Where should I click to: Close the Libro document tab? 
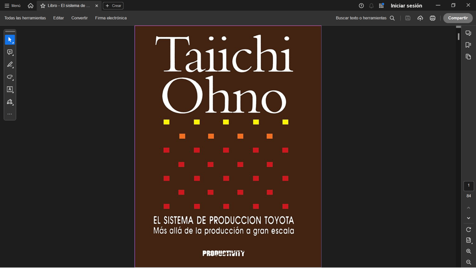tap(97, 6)
